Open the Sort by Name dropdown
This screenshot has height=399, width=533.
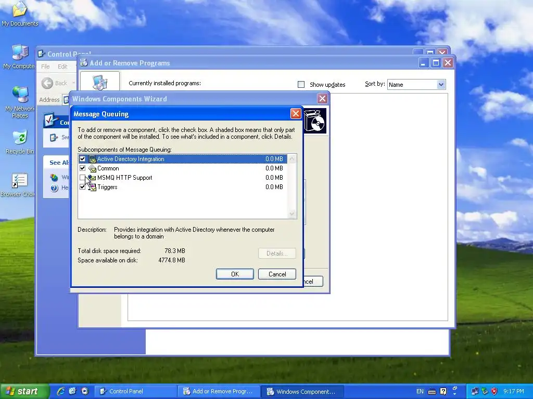point(441,85)
